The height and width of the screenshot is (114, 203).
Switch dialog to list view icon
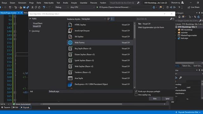112,19
